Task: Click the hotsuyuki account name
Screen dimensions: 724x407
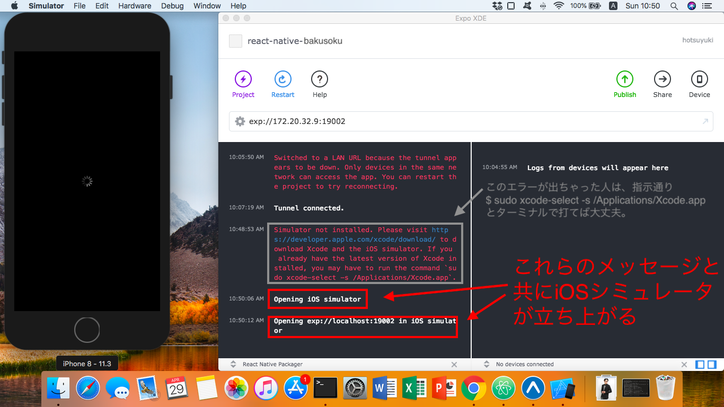Action: pos(697,40)
